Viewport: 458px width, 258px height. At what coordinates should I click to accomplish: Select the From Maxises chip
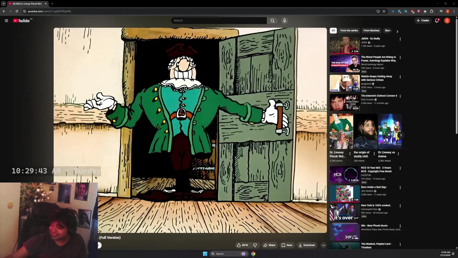pyautogui.click(x=371, y=30)
